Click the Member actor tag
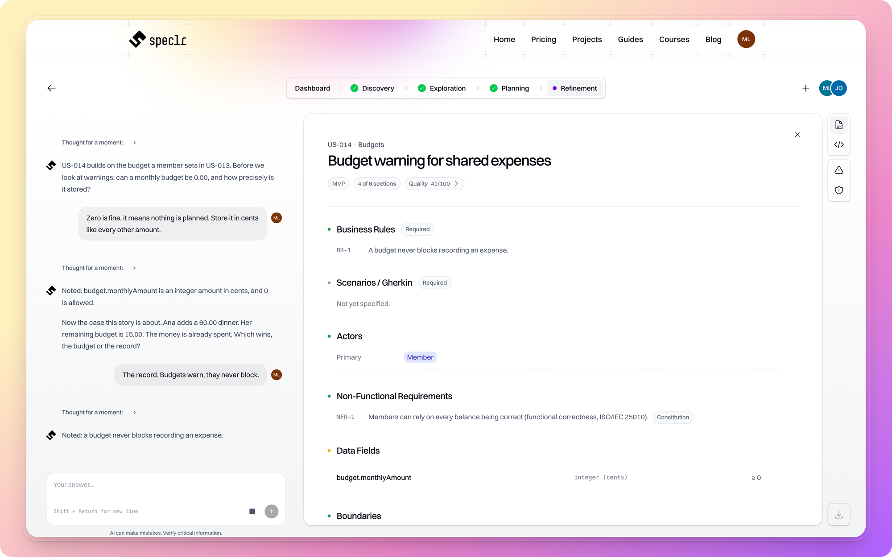 pyautogui.click(x=420, y=357)
